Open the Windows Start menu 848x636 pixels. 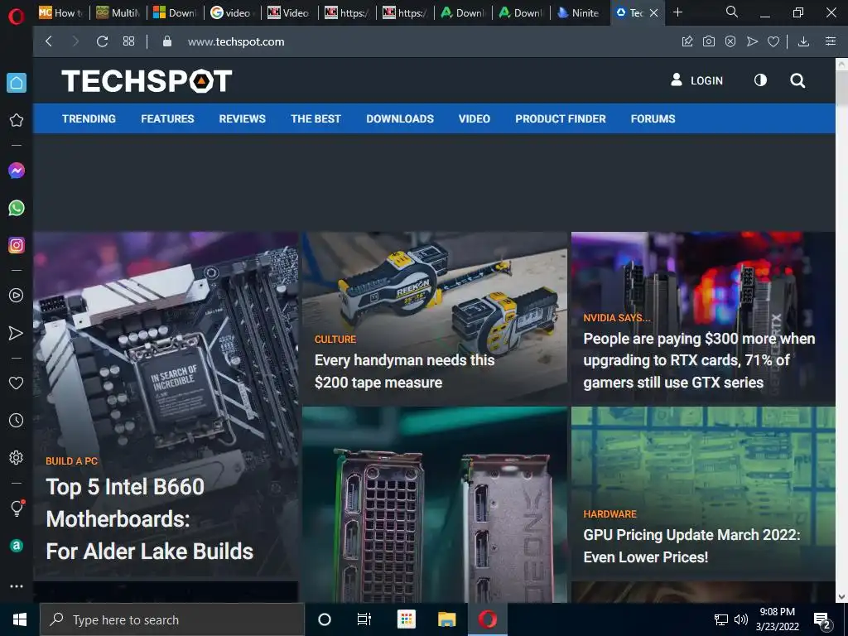coord(20,619)
